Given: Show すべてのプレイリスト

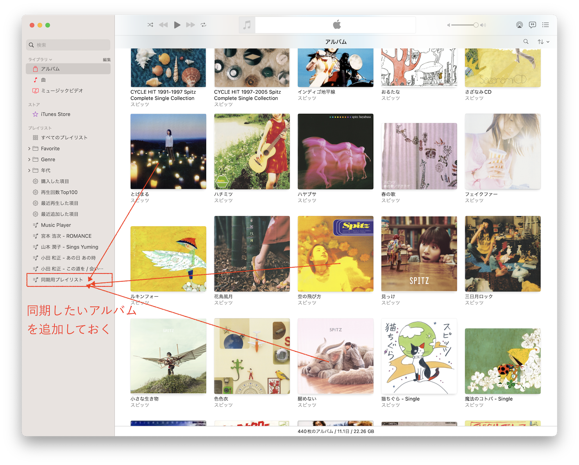Looking at the screenshot, I should click(68, 138).
